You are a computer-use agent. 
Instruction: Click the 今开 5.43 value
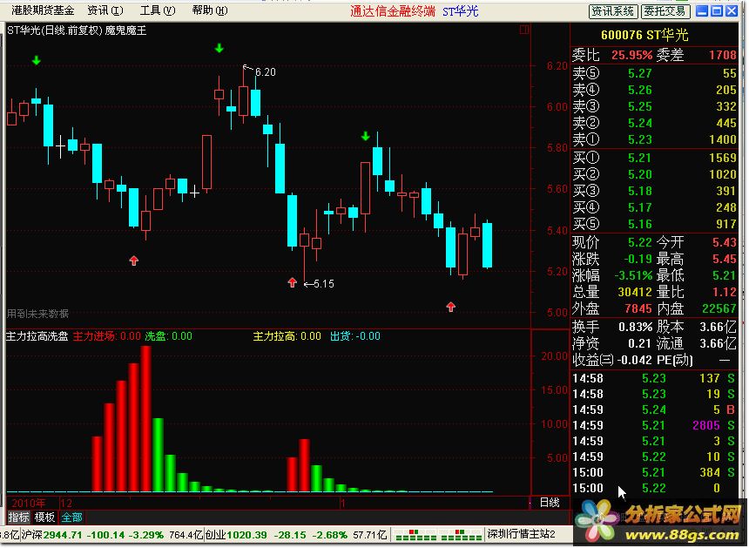click(724, 242)
